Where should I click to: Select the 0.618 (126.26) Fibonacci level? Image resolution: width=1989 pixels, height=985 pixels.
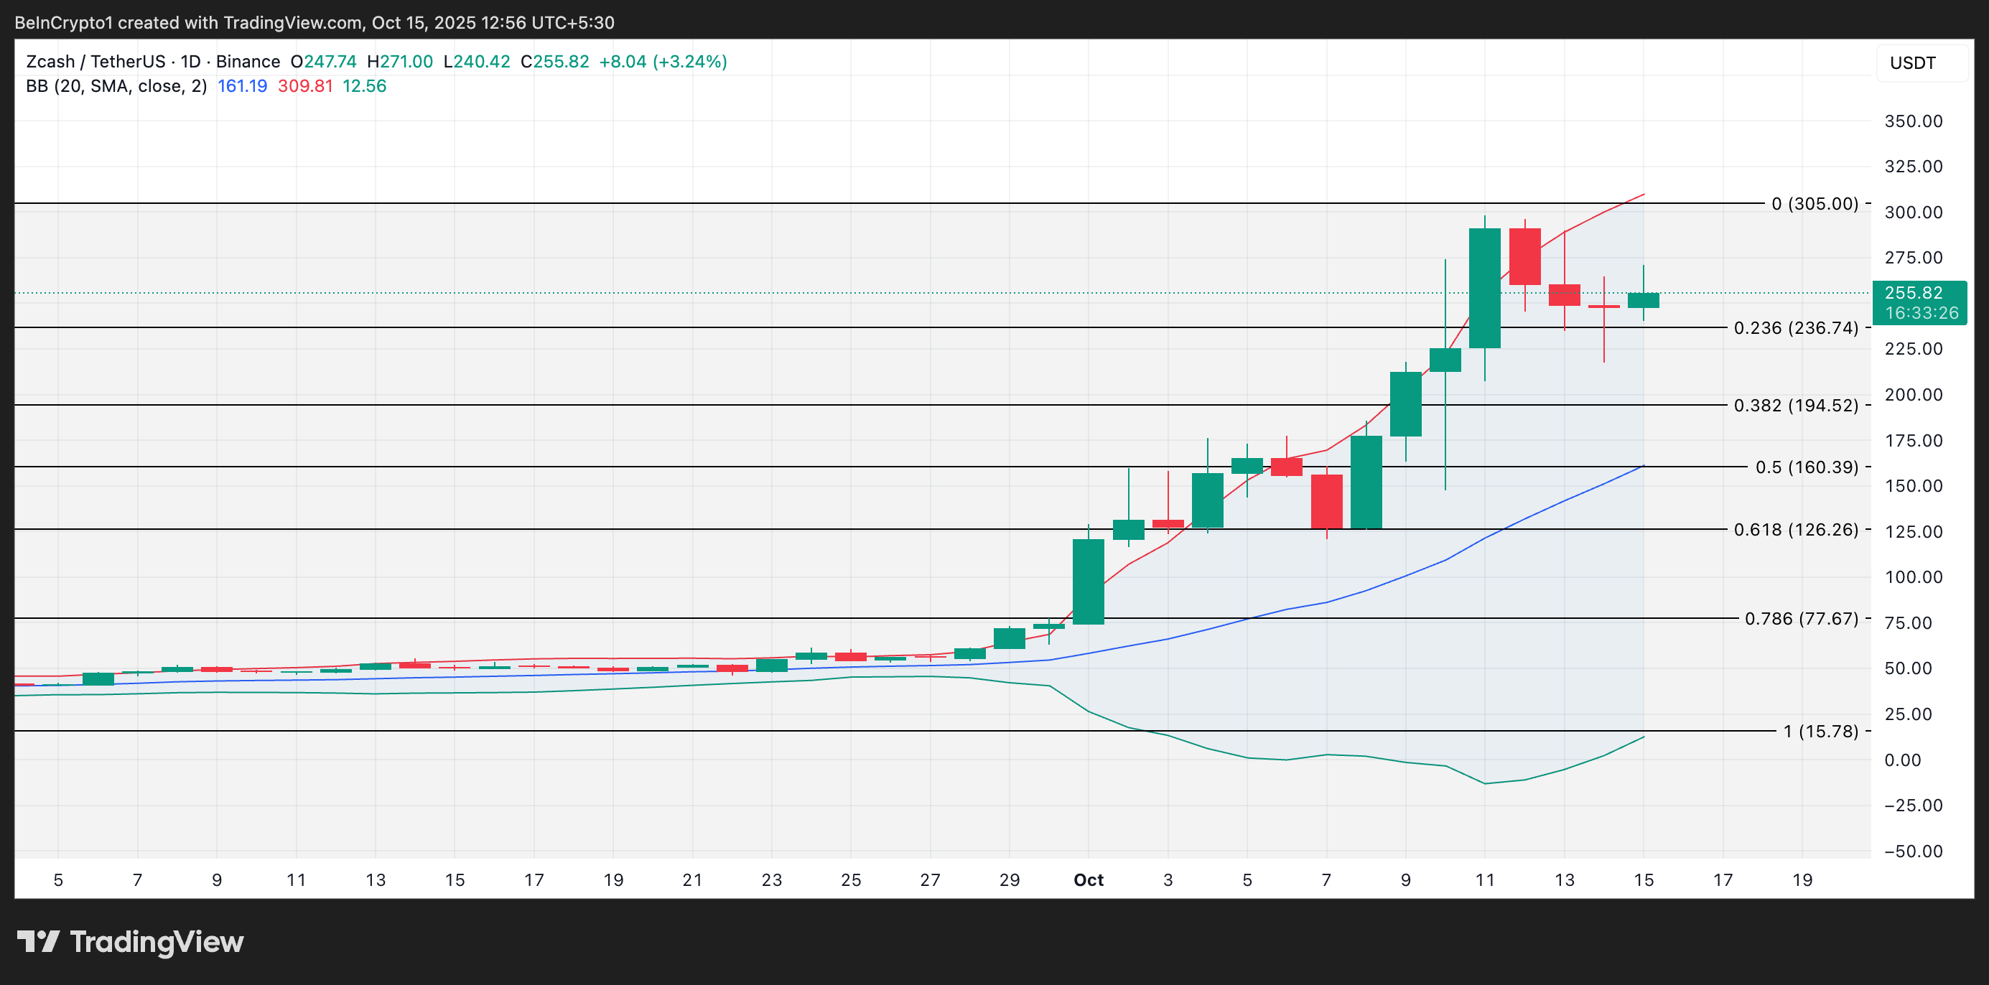(x=1796, y=531)
